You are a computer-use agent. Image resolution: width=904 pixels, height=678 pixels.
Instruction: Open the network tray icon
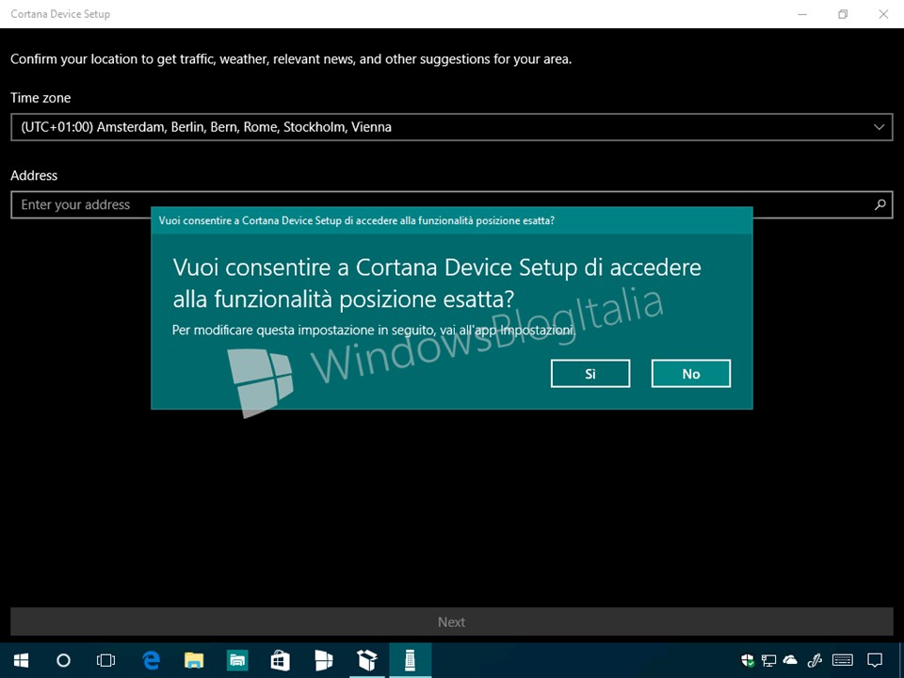[768, 660]
